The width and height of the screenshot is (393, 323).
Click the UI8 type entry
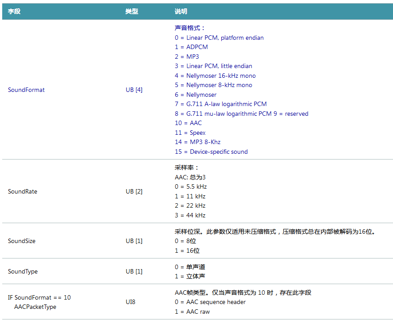tap(130, 302)
